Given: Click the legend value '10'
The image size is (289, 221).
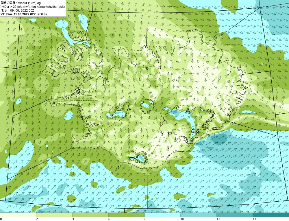Looking at the screenshot, I should point(182,219).
